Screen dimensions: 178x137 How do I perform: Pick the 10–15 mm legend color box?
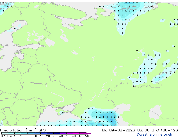[37, 133]
